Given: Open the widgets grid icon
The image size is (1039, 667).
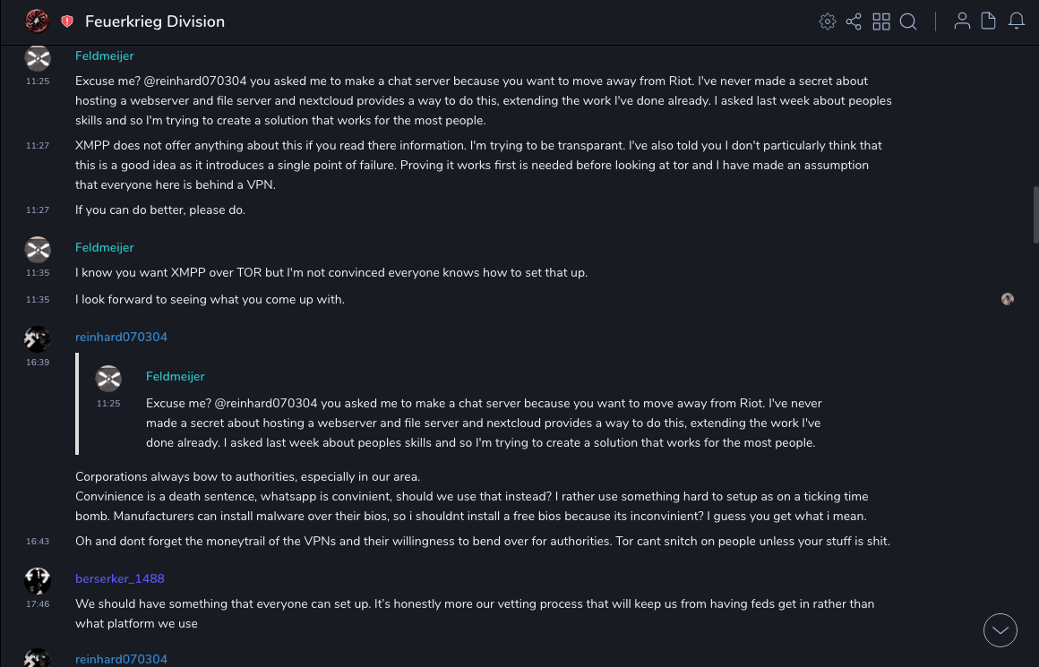Looking at the screenshot, I should tap(881, 21).
